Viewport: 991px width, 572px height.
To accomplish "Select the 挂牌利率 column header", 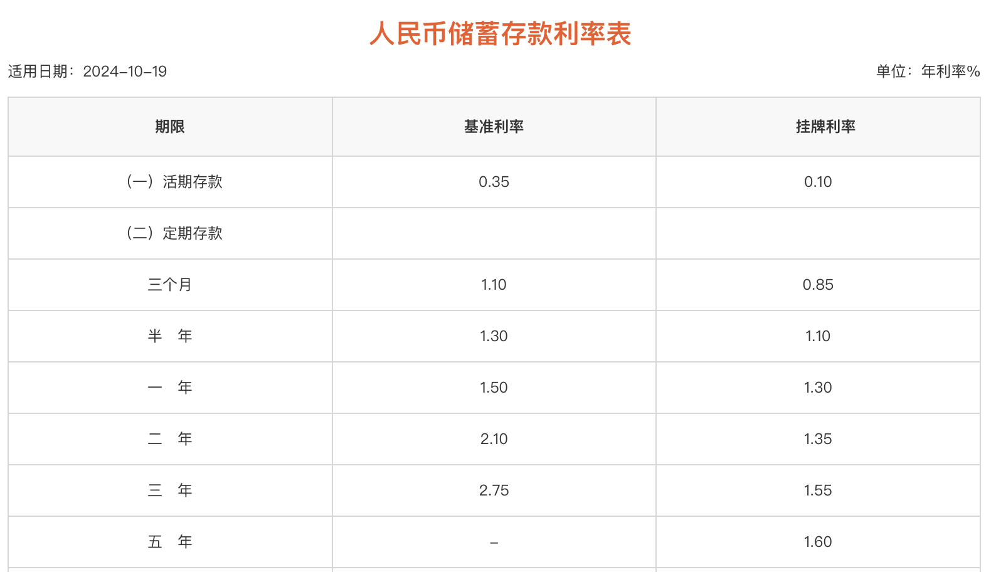I will point(825,127).
